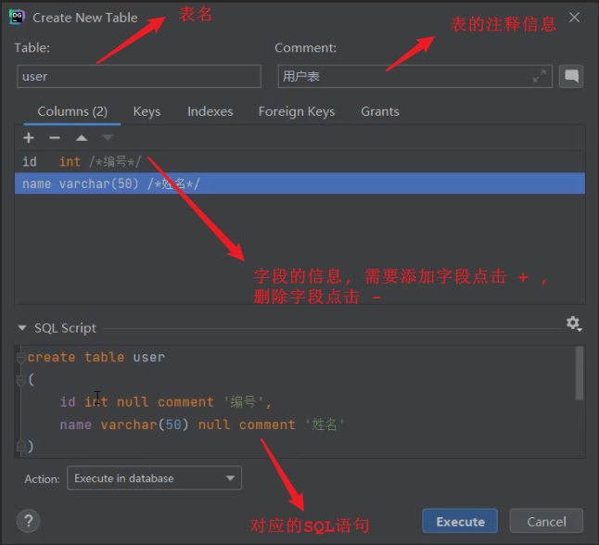Close the Create New Table dialog
599x545 pixels.
click(574, 18)
